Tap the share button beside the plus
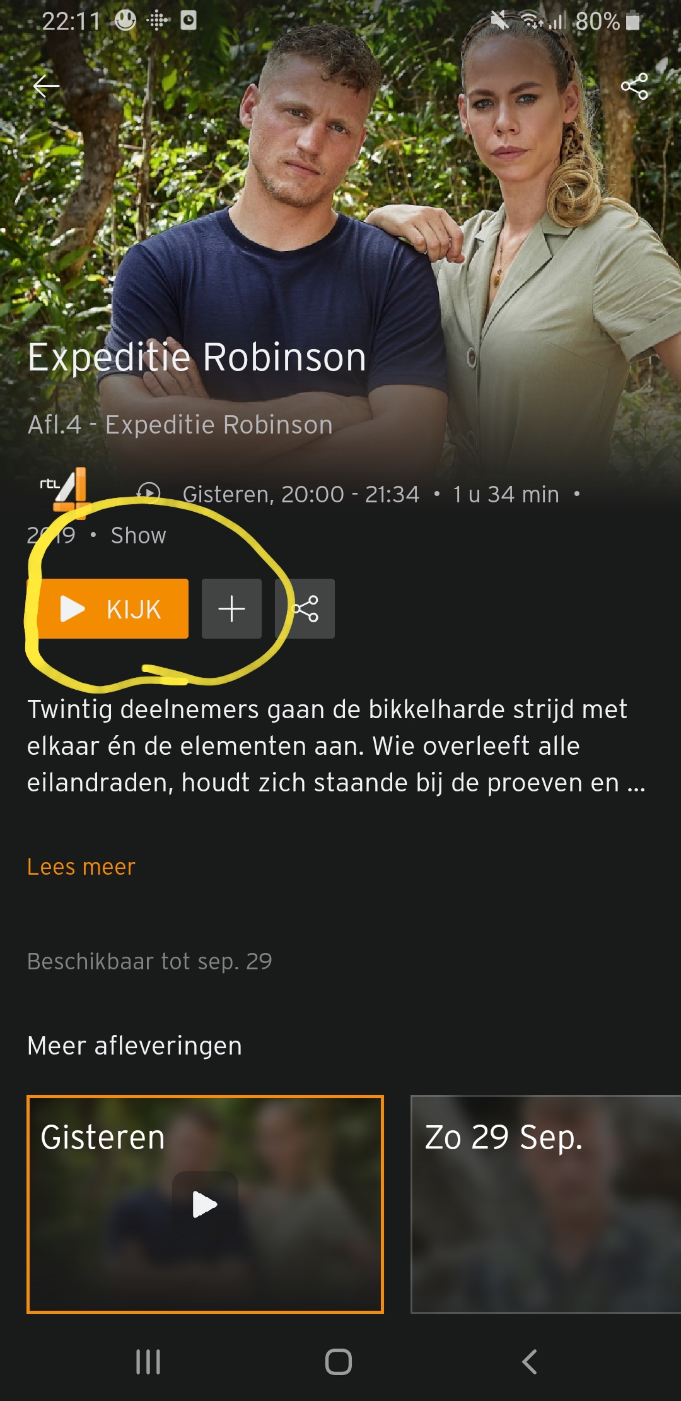 pyautogui.click(x=305, y=609)
